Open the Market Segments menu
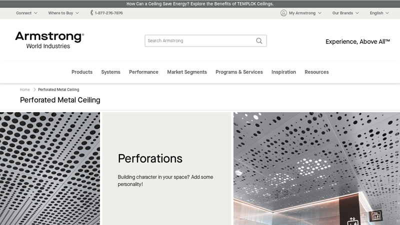Viewport: 400px width, 225px height. [187, 72]
